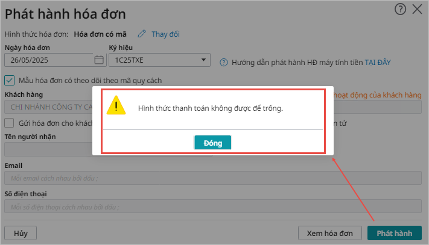This screenshot has height=245, width=429.
Task: Open the calendar picker for Ngày hóa đơn
Action: point(99,60)
